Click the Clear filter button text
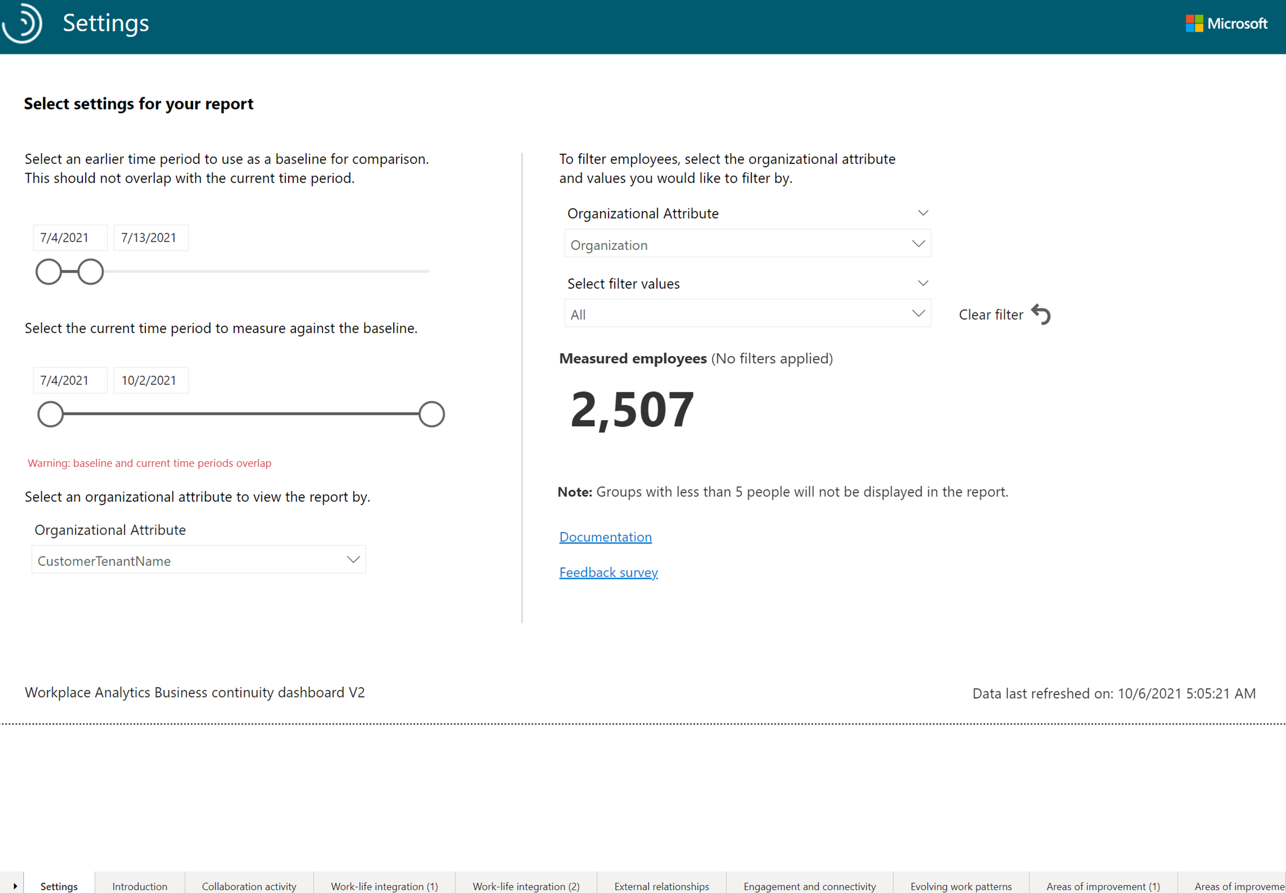Screen dimensions: 1286x893 991,314
